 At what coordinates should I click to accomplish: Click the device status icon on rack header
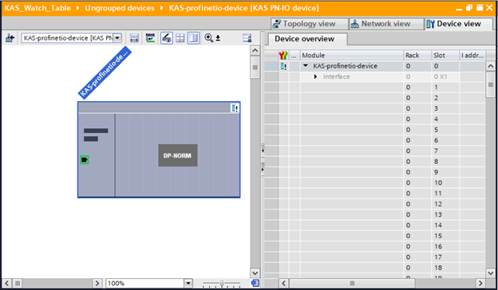click(235, 108)
